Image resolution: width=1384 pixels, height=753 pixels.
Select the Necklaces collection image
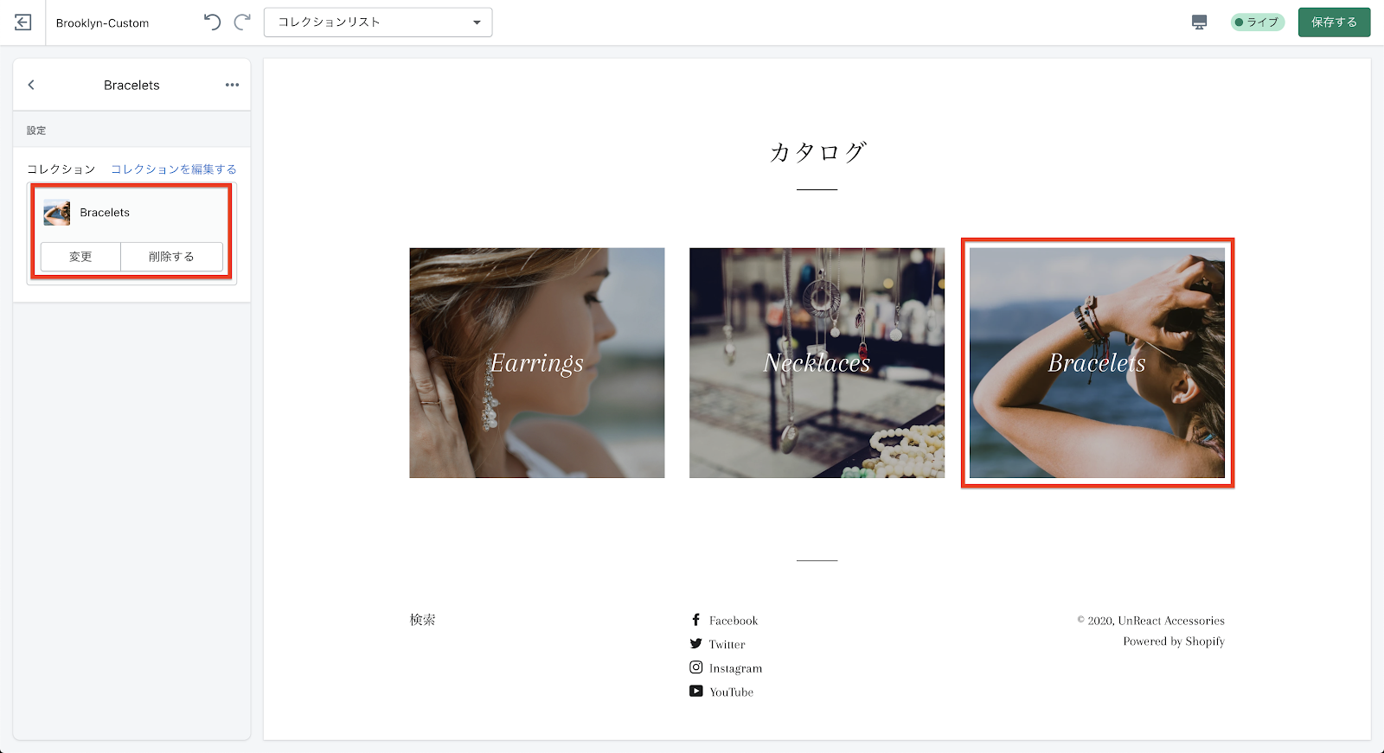tap(817, 363)
